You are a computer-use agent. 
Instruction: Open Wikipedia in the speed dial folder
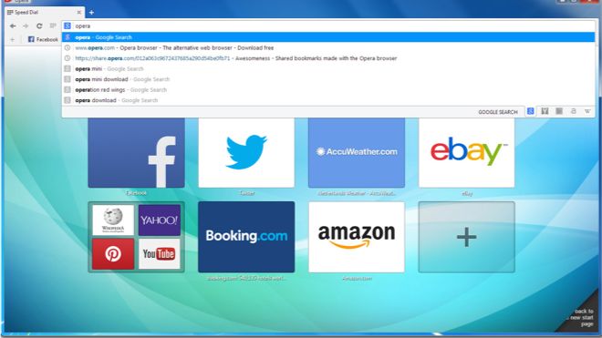click(x=113, y=220)
